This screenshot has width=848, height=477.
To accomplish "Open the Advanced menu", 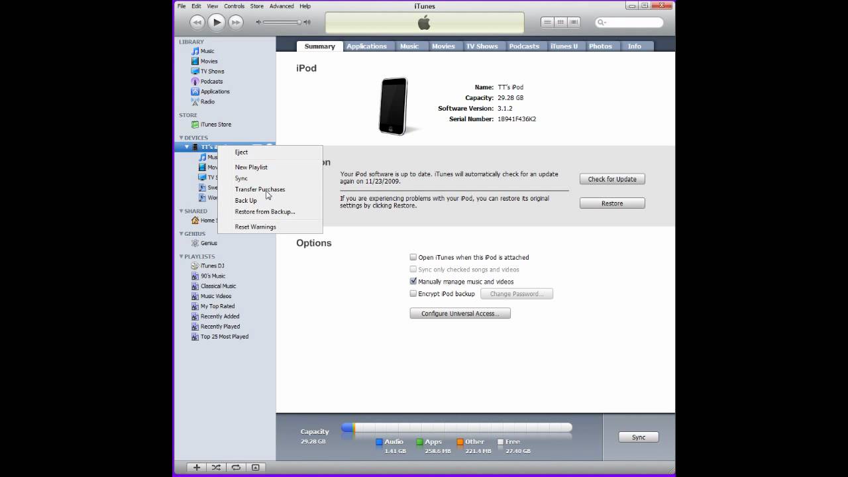I will click(x=282, y=6).
